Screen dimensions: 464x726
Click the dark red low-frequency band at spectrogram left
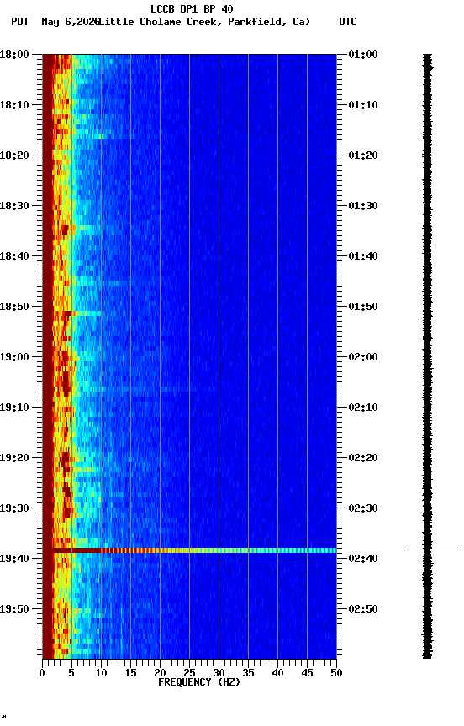(48, 356)
